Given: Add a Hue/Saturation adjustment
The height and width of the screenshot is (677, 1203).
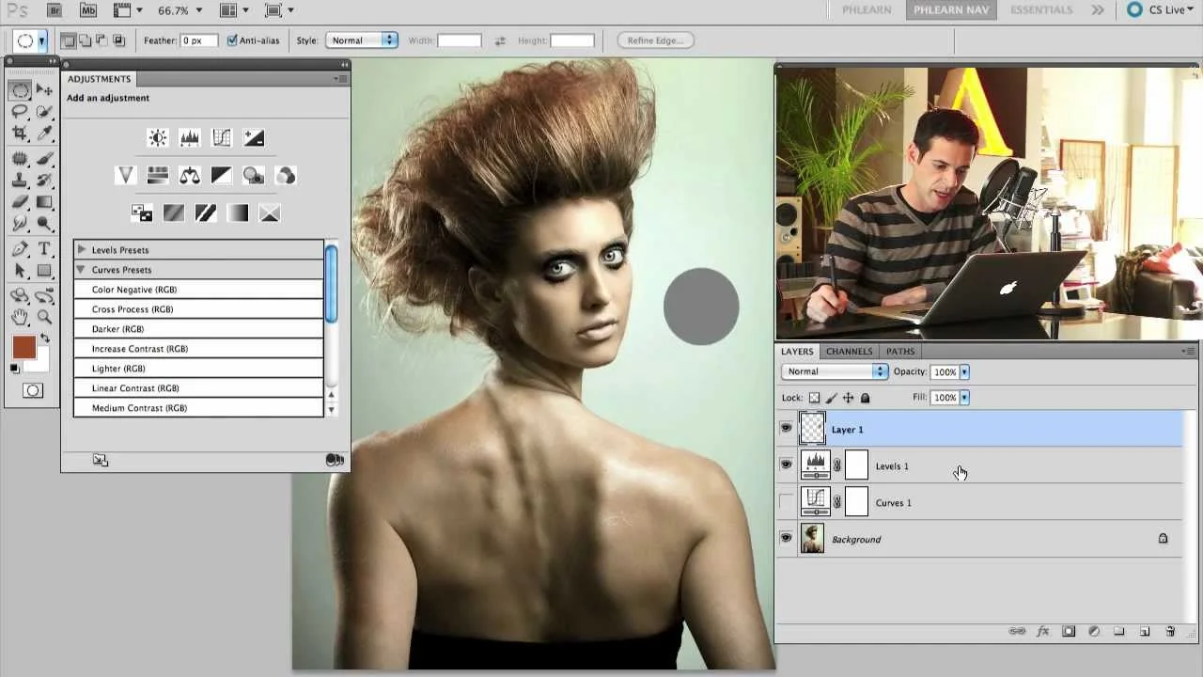Looking at the screenshot, I should tap(157, 175).
